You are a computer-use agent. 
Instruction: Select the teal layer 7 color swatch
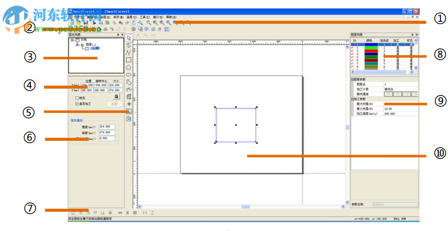371,63
